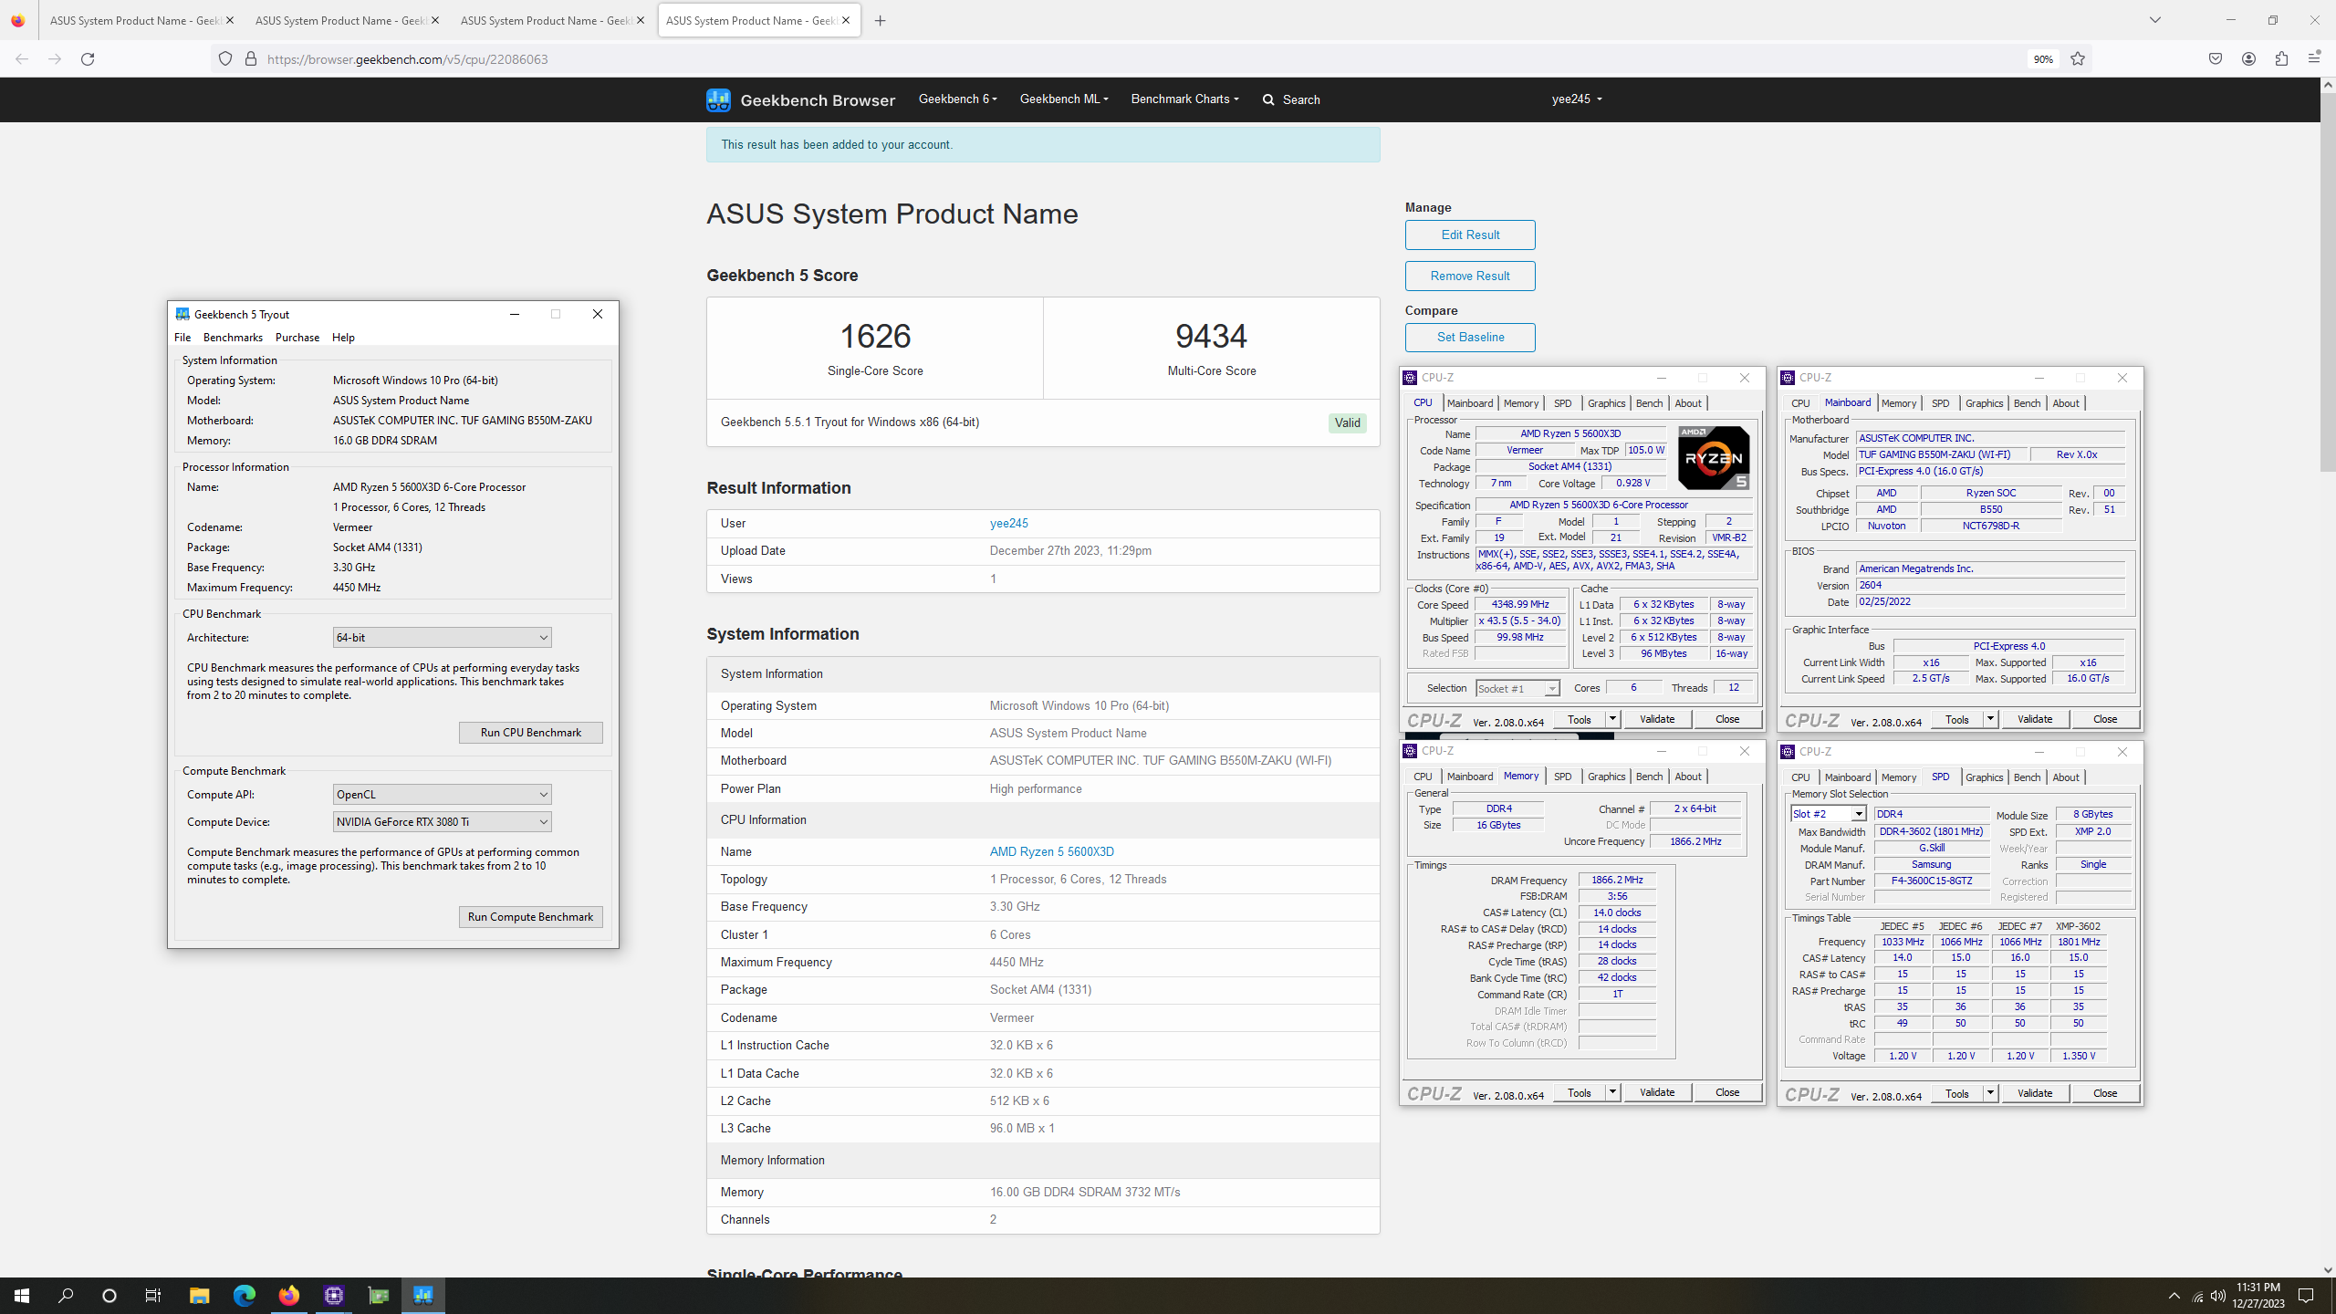Viewport: 2336px width, 1314px height.
Task: Click the Edit Result button
Action: point(1470,235)
